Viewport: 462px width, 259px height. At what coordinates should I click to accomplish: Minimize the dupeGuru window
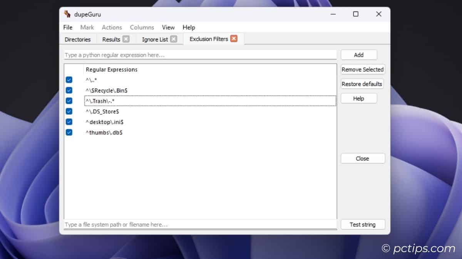click(333, 14)
